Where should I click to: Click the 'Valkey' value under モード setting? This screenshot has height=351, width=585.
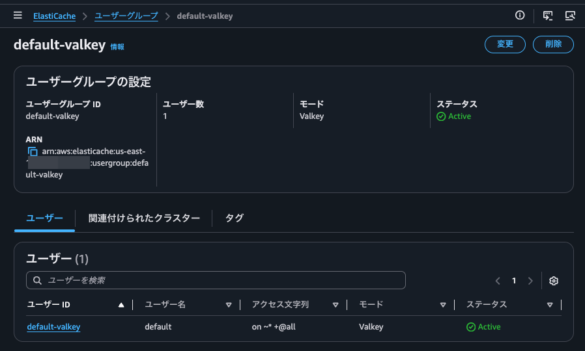312,116
